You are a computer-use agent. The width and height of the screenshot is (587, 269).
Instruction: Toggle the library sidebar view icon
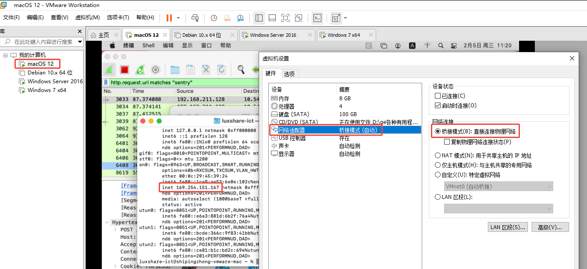coord(259,18)
